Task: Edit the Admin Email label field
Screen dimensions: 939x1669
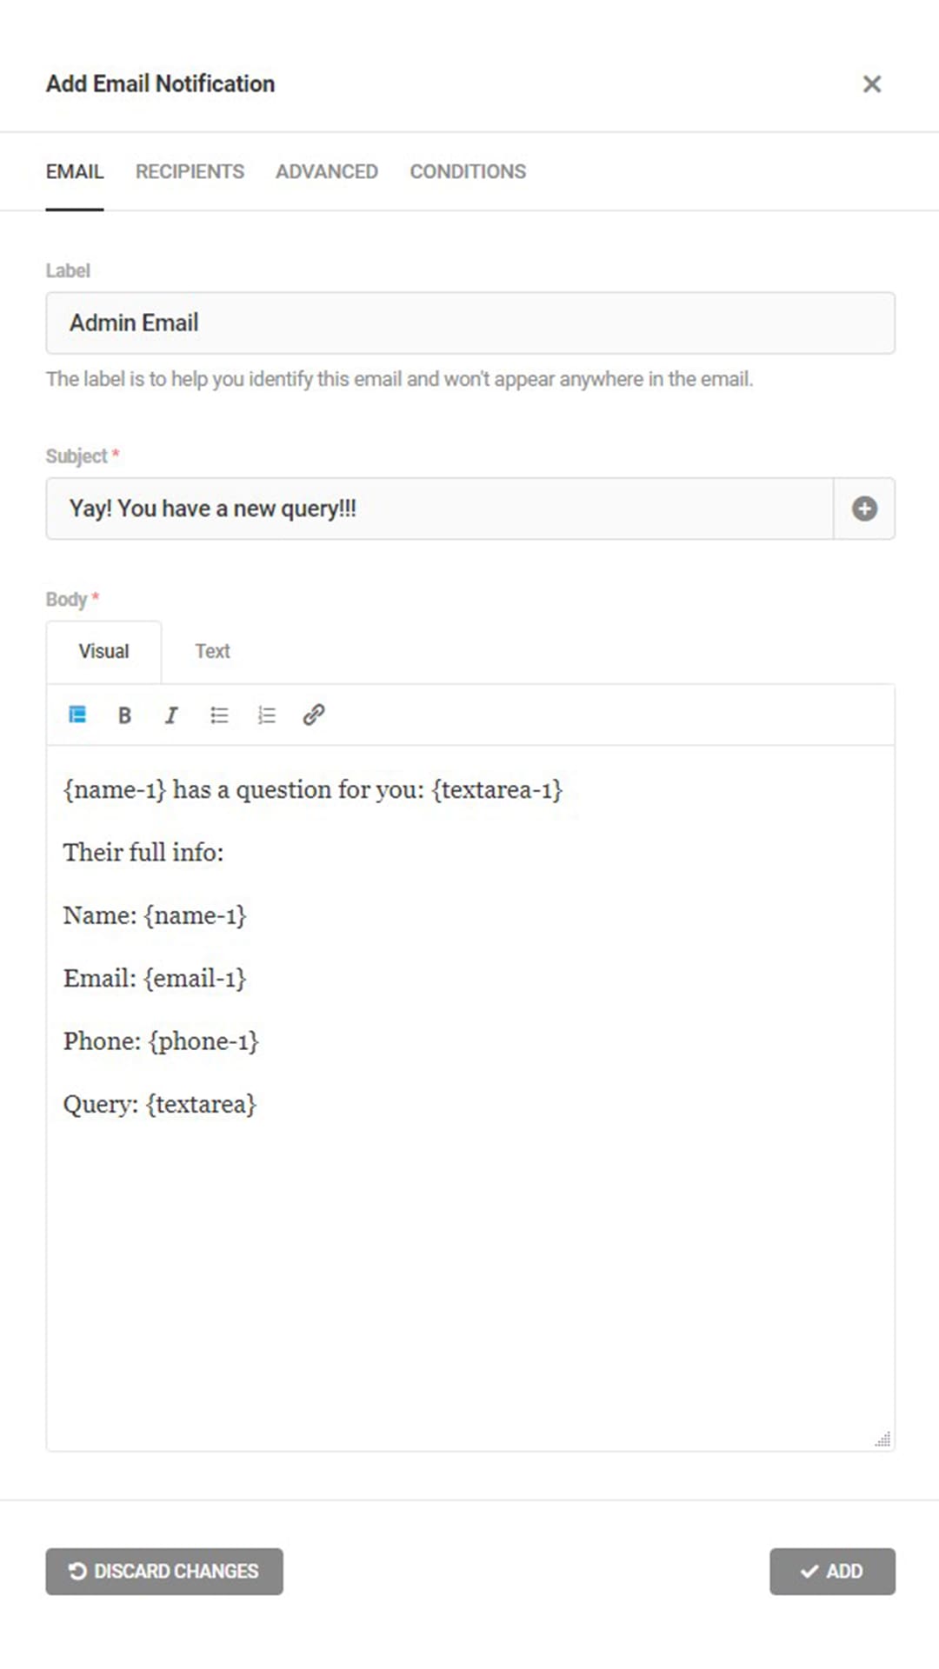Action: click(x=469, y=322)
